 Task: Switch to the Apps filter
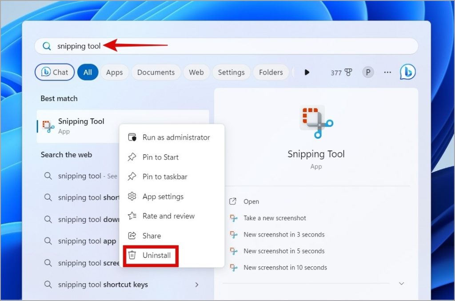point(114,72)
